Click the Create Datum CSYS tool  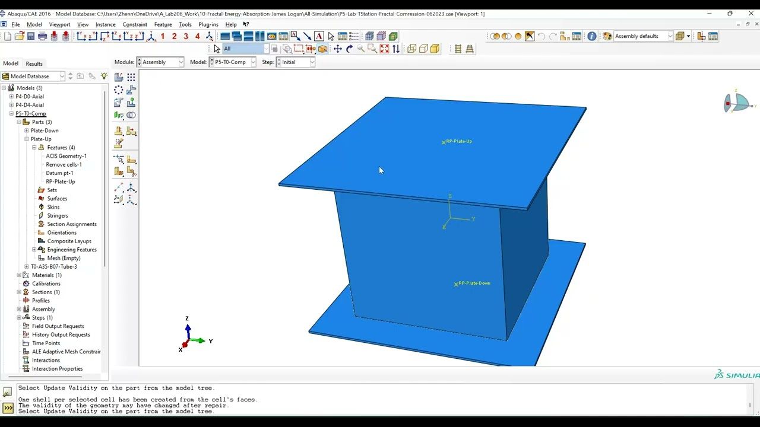click(x=131, y=200)
